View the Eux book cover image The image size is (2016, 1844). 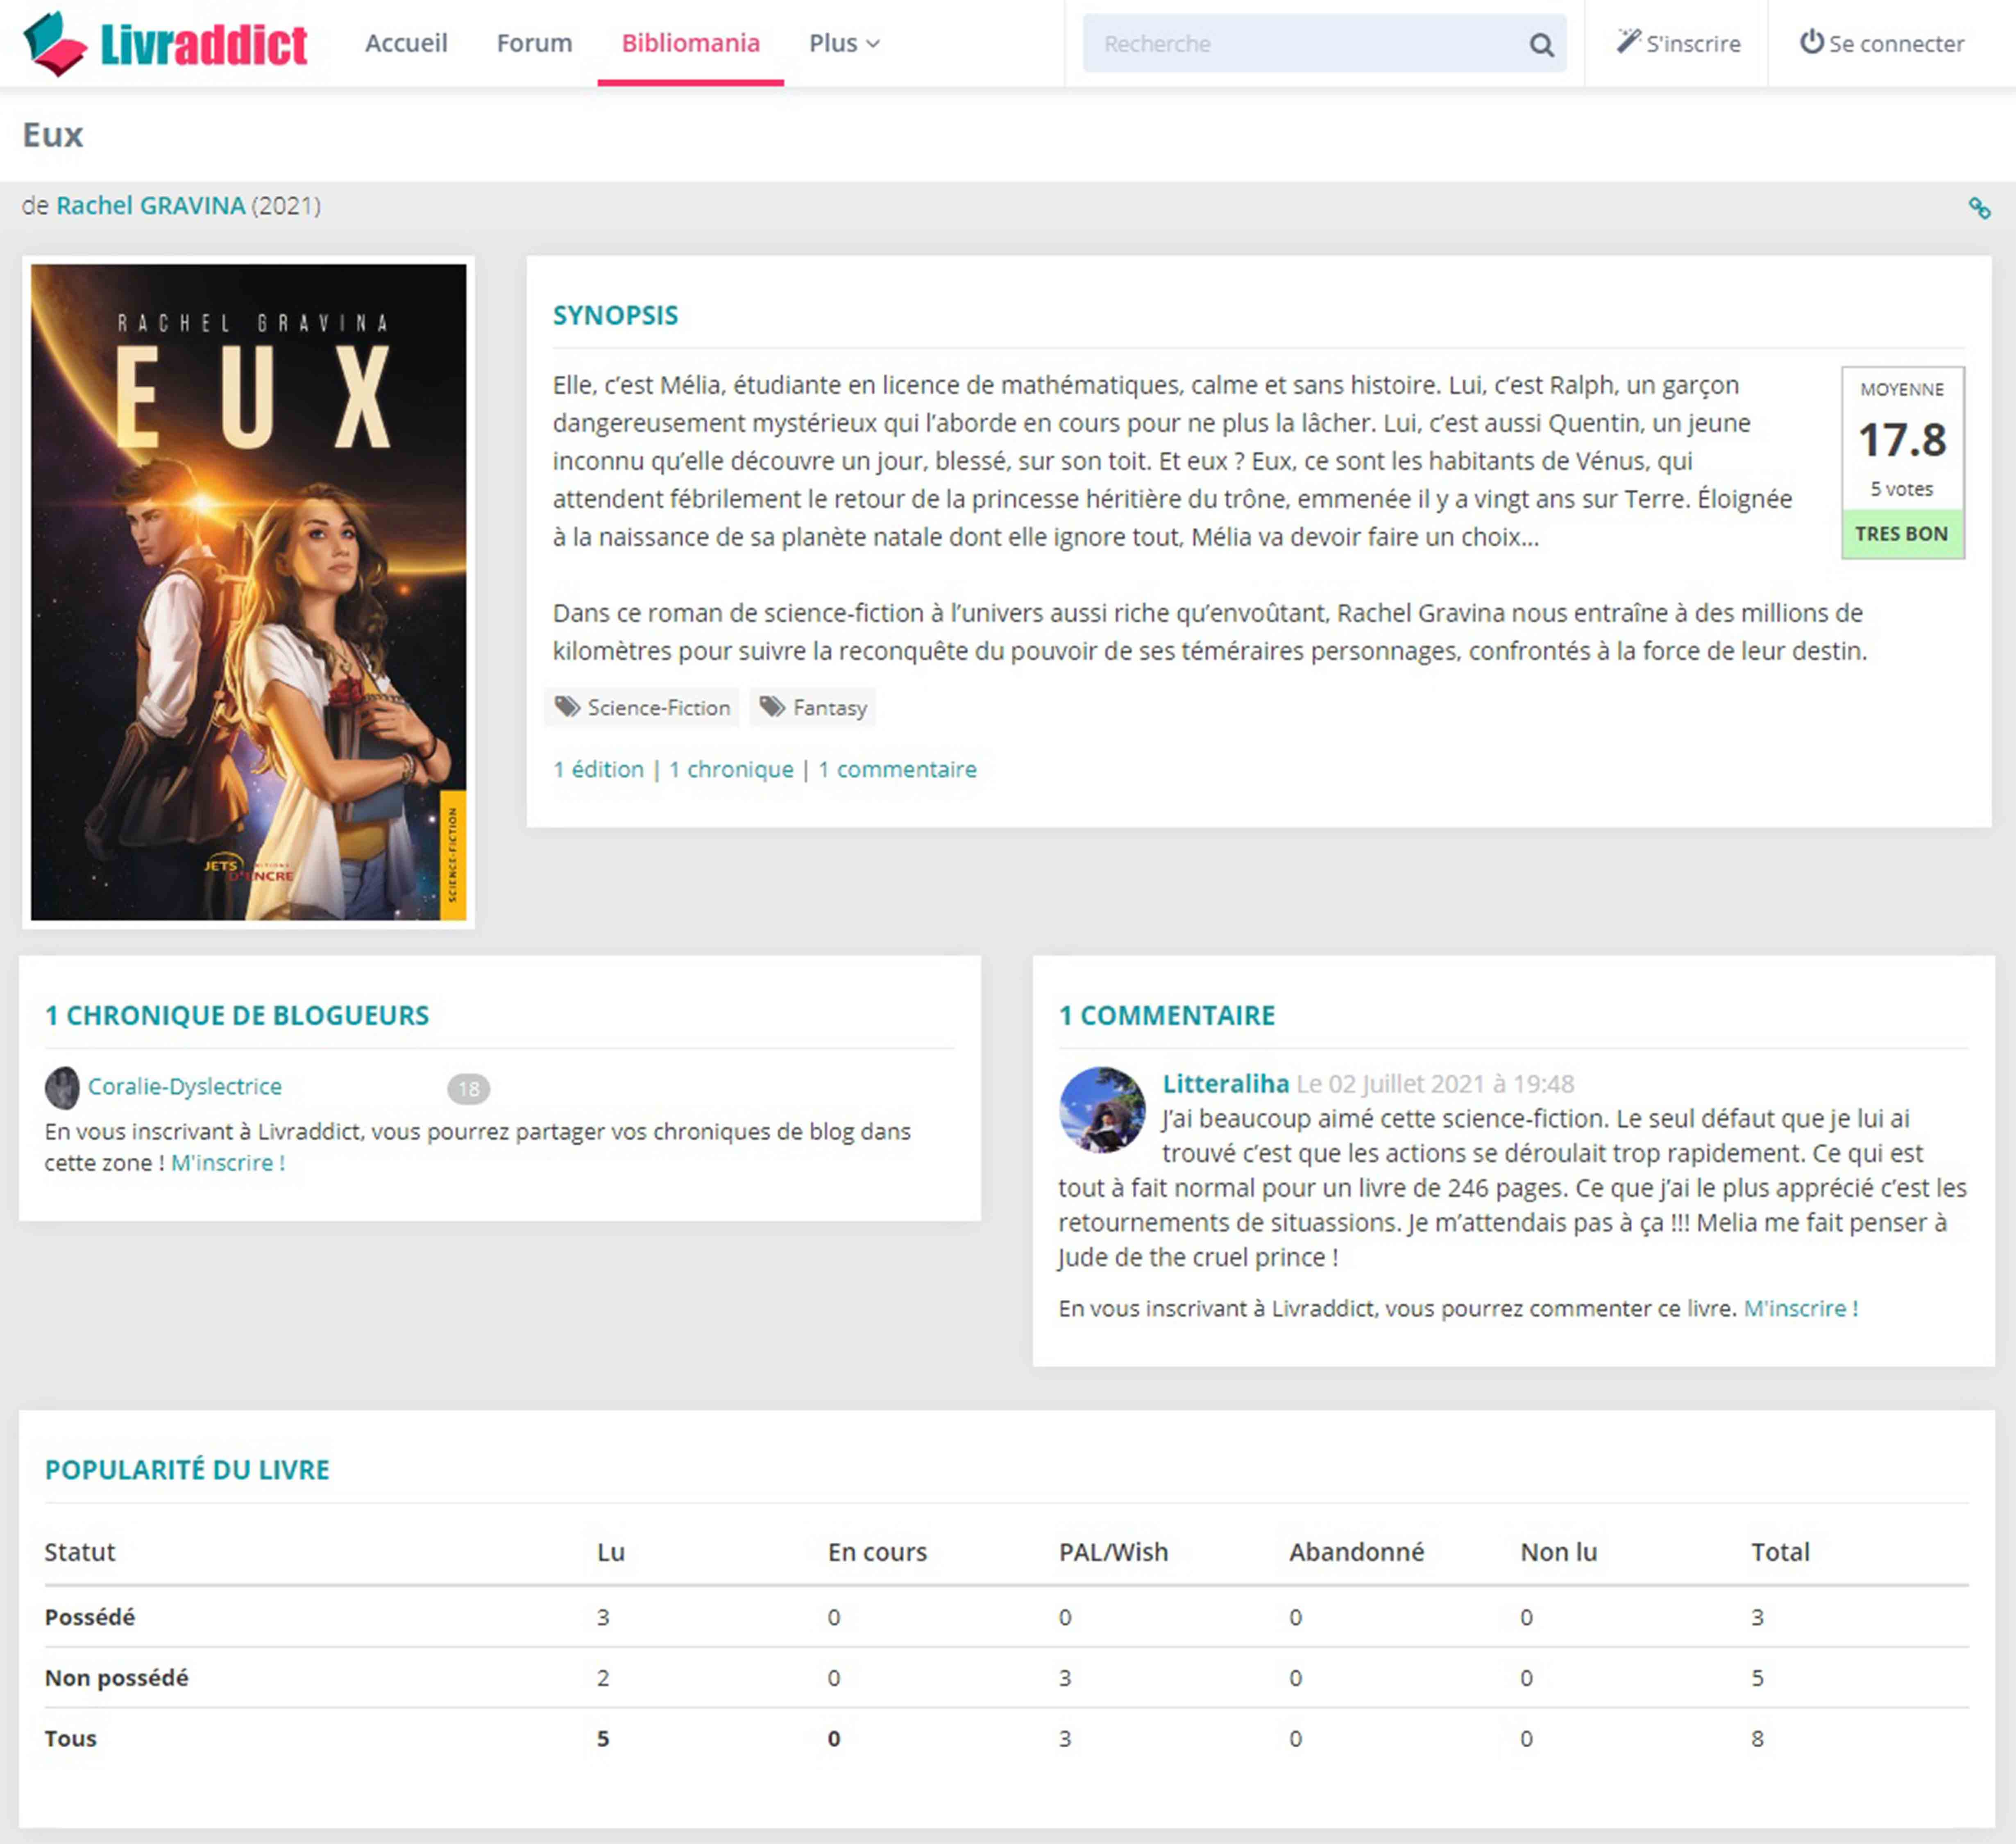249,592
